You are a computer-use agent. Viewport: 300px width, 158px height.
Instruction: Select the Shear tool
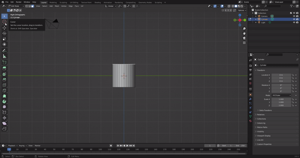[x=4, y=124]
